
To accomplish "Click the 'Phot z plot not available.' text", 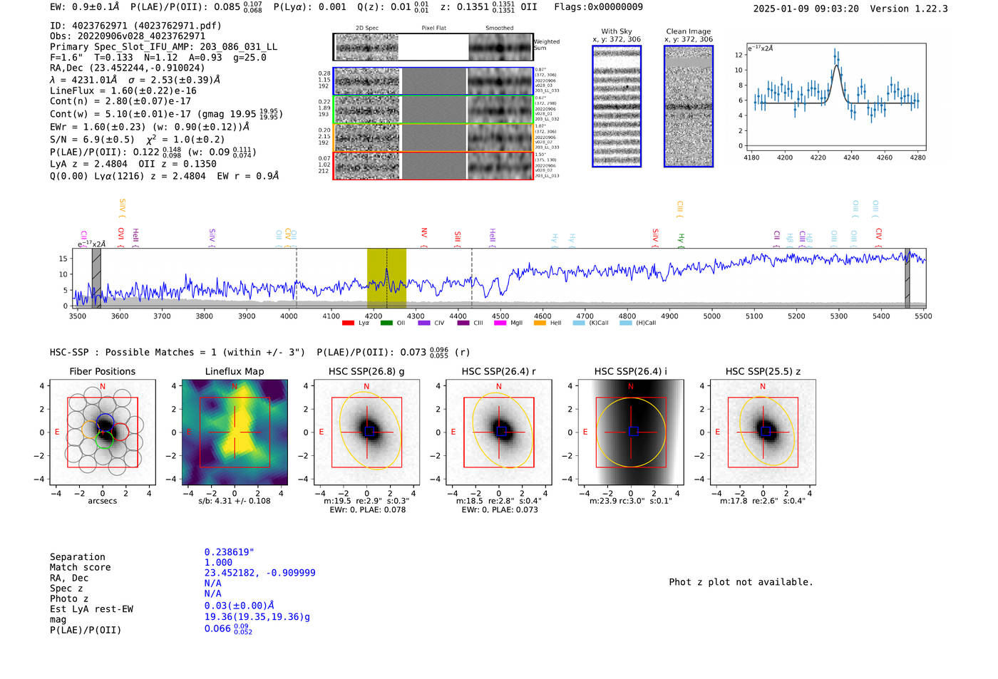I will 741,582.
